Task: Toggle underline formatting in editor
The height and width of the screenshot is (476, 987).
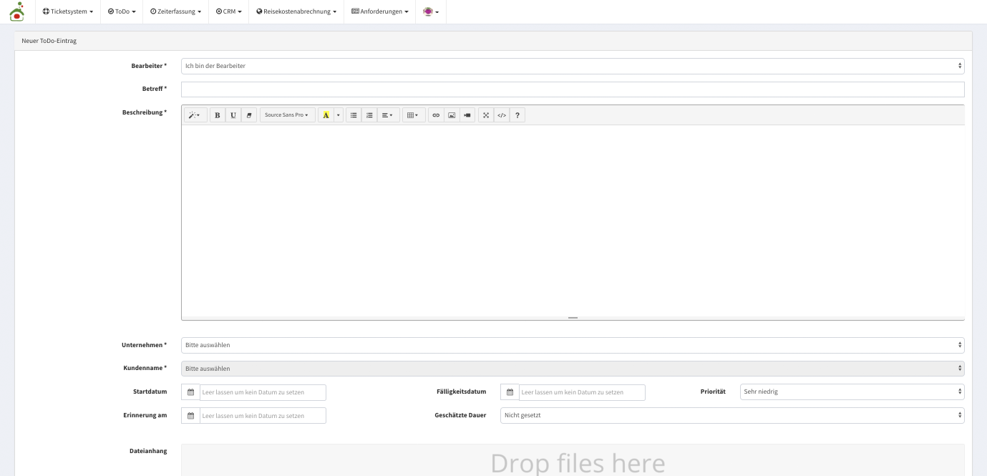Action: 233,115
